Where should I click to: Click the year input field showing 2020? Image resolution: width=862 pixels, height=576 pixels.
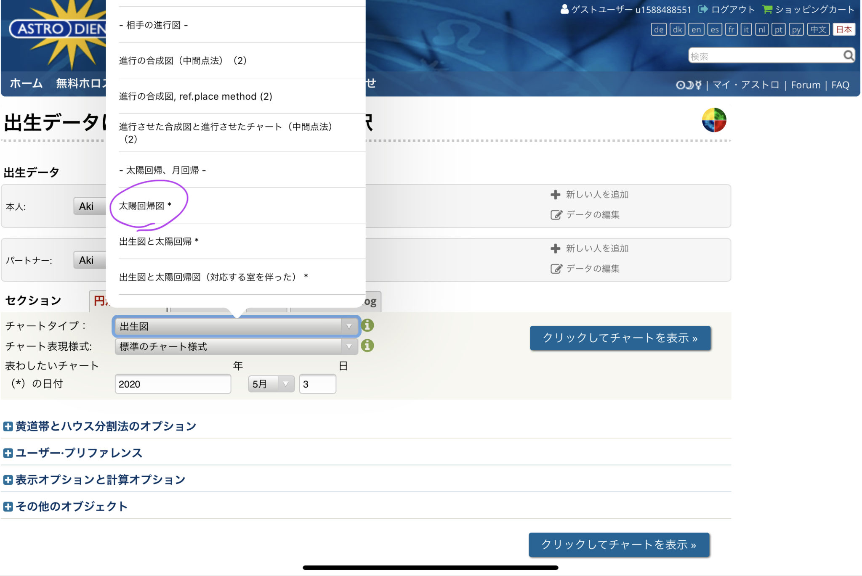click(173, 384)
